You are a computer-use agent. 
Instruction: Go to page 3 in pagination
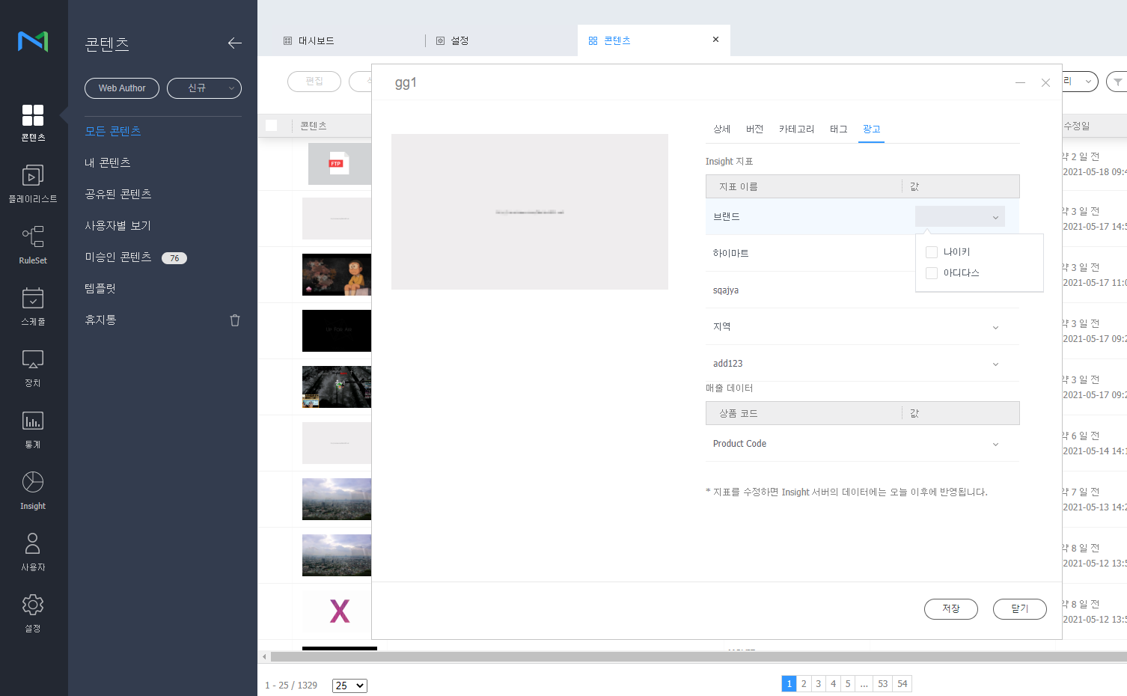(819, 684)
